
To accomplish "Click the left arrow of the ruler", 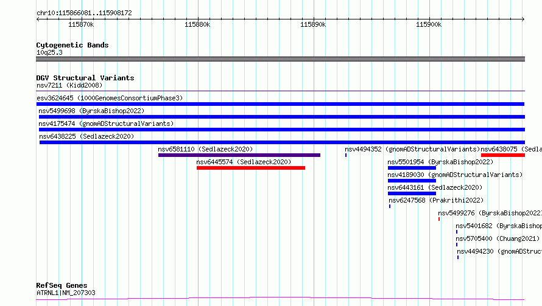I will 38,19.
